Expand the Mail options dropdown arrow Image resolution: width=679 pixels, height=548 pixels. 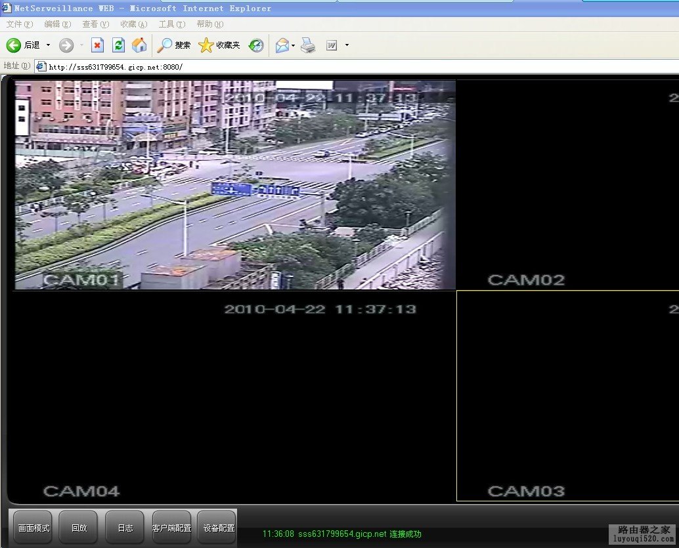point(294,45)
